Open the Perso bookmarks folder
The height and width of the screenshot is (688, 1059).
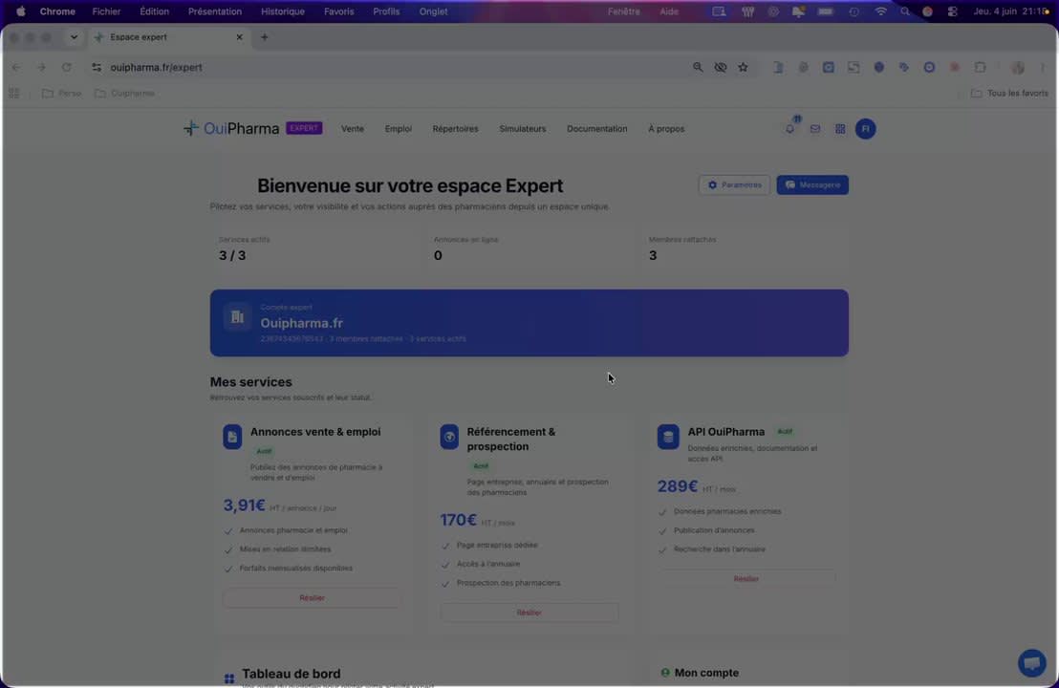[x=61, y=94]
